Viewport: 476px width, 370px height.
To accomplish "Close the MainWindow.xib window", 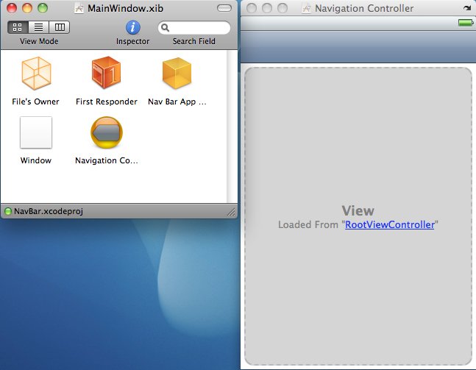I will [x=12, y=8].
